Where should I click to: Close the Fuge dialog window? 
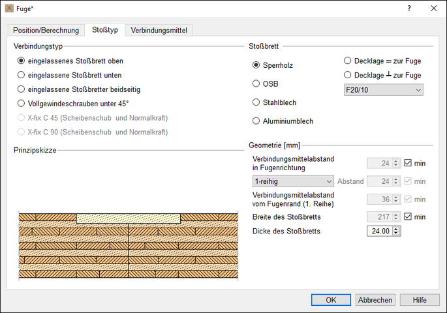point(433,8)
